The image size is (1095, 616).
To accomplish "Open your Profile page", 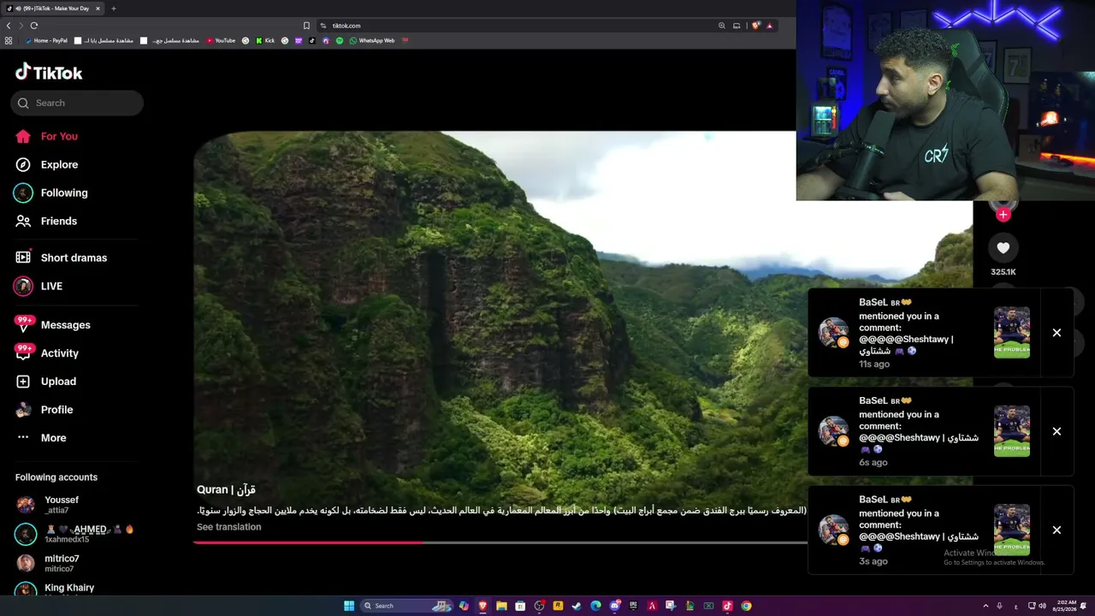I will coord(44,410).
